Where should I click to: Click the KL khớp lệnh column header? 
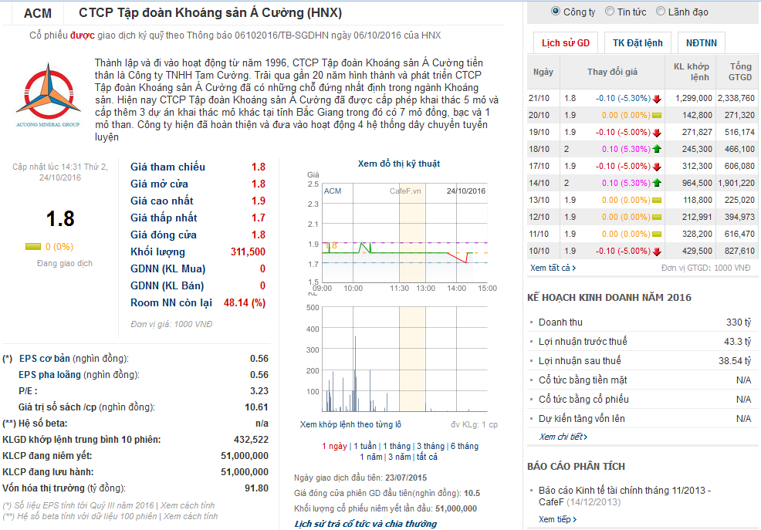pyautogui.click(x=691, y=72)
